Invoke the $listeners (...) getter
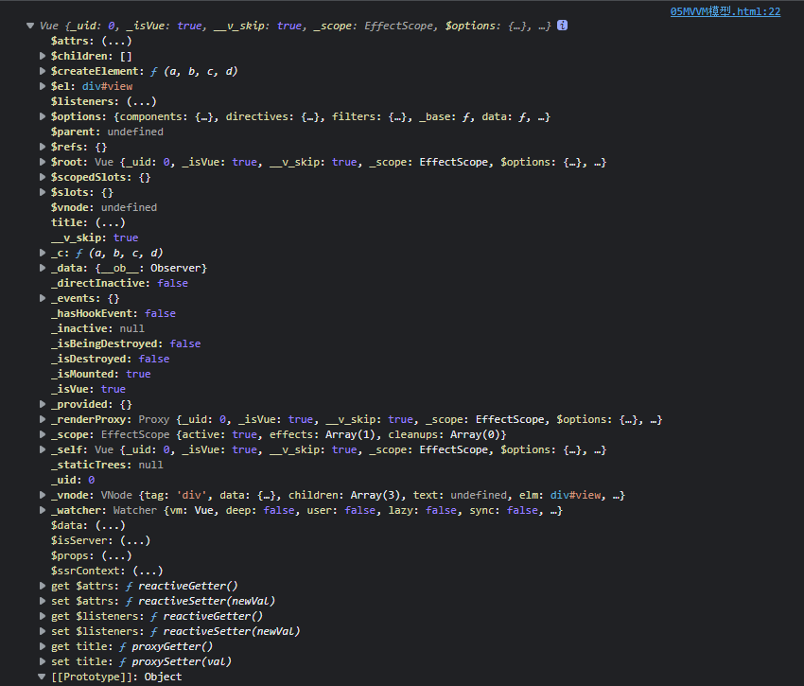The height and width of the screenshot is (686, 804). [x=142, y=101]
